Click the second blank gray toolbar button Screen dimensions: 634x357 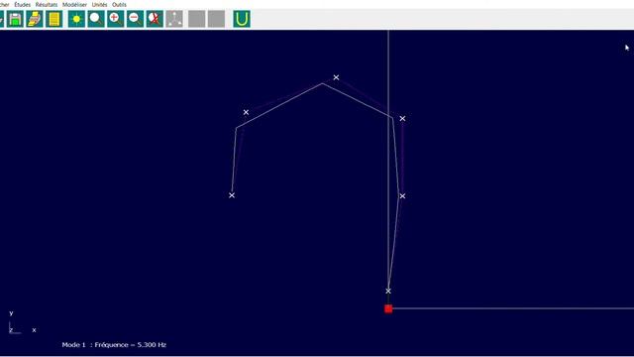[x=216, y=19]
